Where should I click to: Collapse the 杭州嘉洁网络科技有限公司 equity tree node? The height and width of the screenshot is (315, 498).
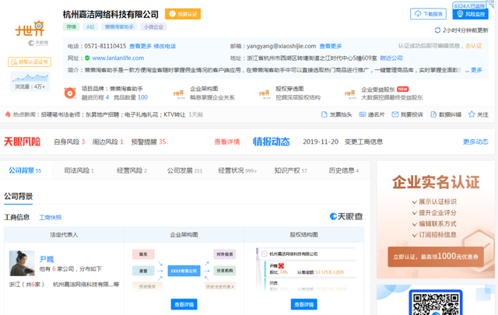tap(264, 254)
